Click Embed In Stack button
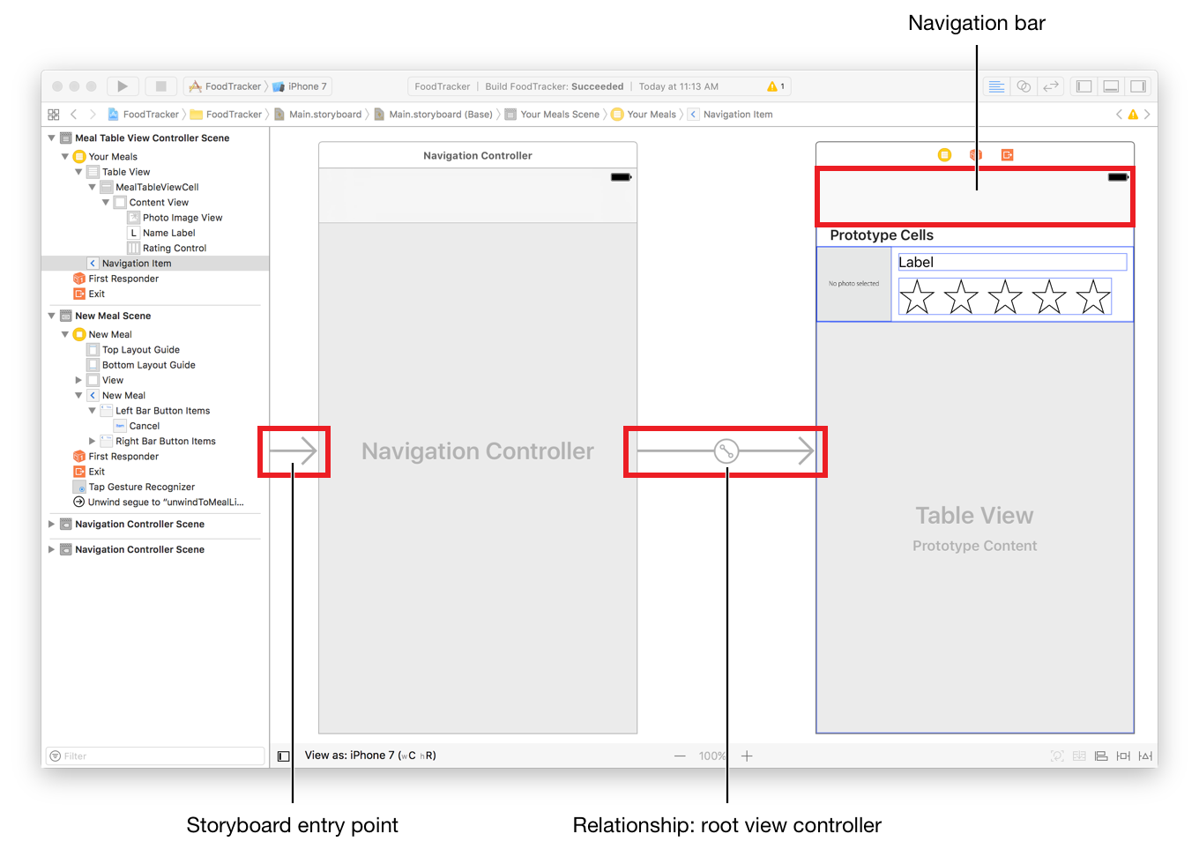1199x849 pixels. pyautogui.click(x=1079, y=756)
